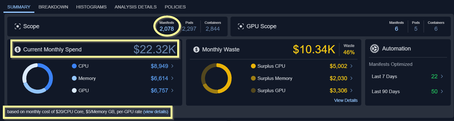Click the Monthly Waste dollar icon
The height and width of the screenshot is (121, 454).
pyautogui.click(x=196, y=49)
